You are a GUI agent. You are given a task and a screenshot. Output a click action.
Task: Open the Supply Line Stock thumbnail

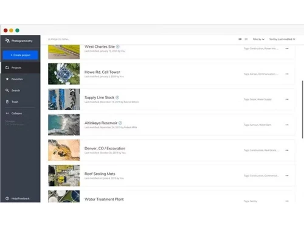click(64, 99)
